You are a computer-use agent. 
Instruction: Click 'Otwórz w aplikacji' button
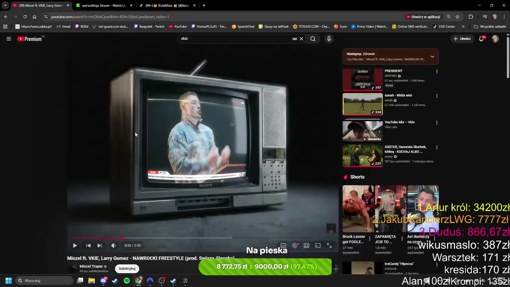(423, 17)
